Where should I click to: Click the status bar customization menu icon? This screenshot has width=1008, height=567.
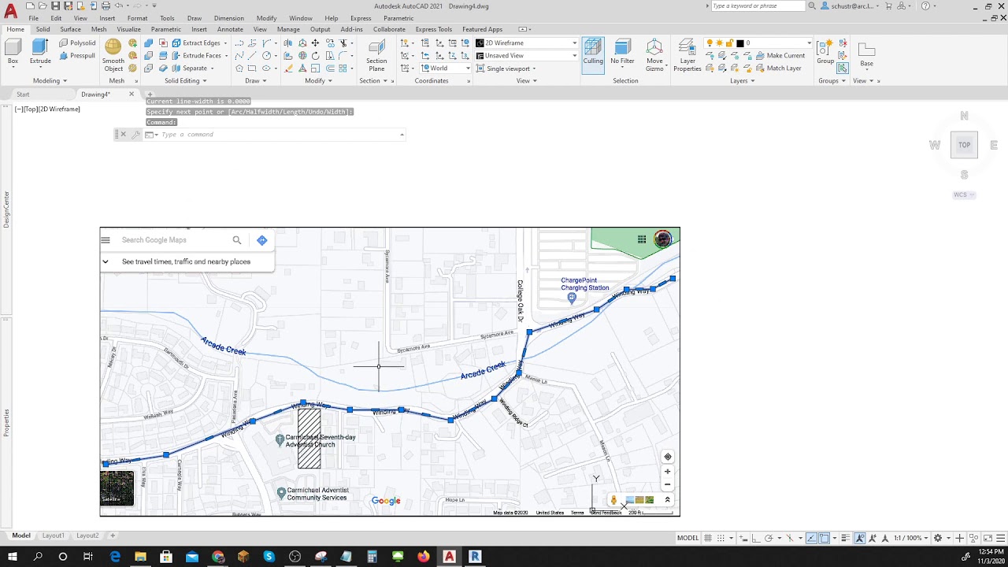coord(1000,538)
